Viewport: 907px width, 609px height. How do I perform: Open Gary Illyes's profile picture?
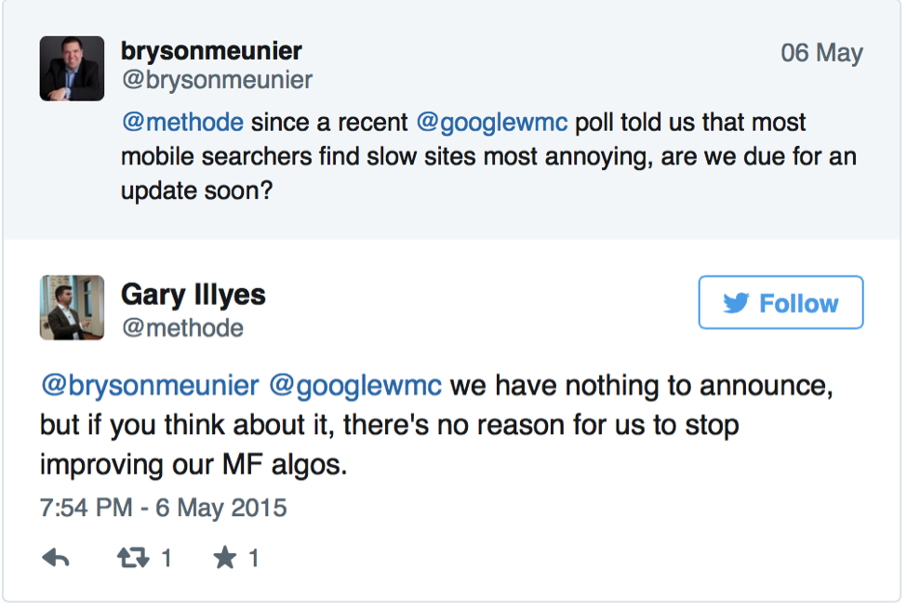(73, 307)
